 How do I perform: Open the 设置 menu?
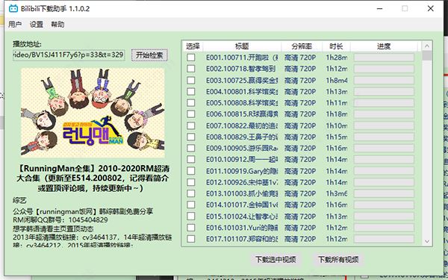pos(37,25)
